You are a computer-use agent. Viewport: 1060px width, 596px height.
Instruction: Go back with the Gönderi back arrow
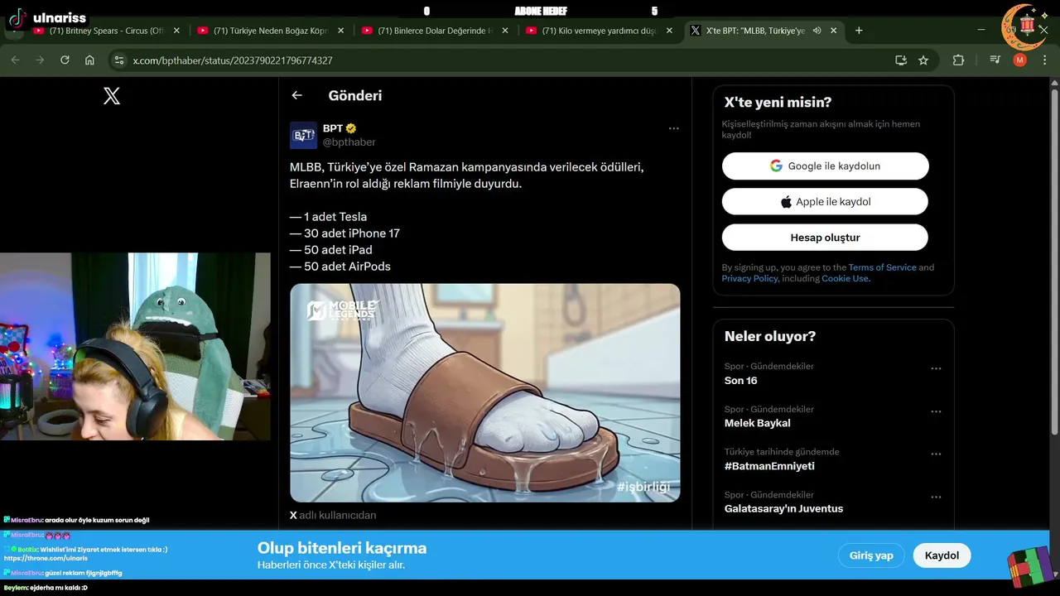pos(296,95)
